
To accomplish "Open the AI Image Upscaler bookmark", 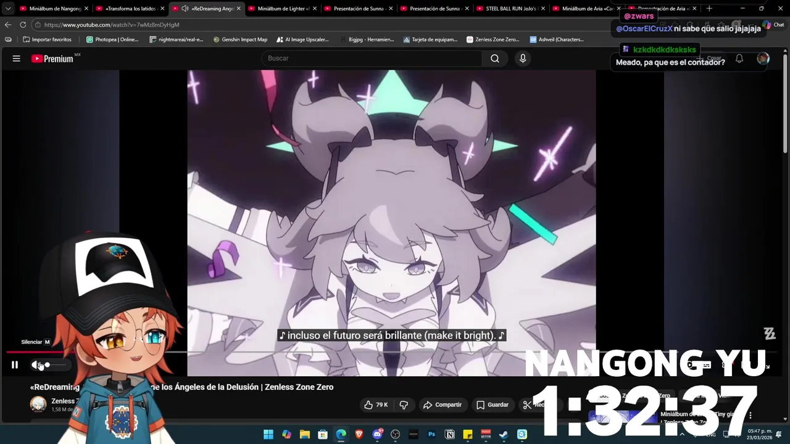I will coord(302,39).
